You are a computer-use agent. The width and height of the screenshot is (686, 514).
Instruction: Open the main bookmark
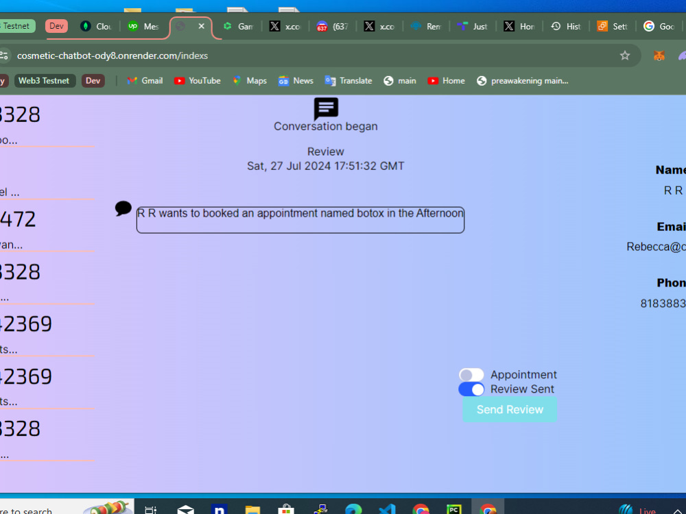click(x=400, y=80)
